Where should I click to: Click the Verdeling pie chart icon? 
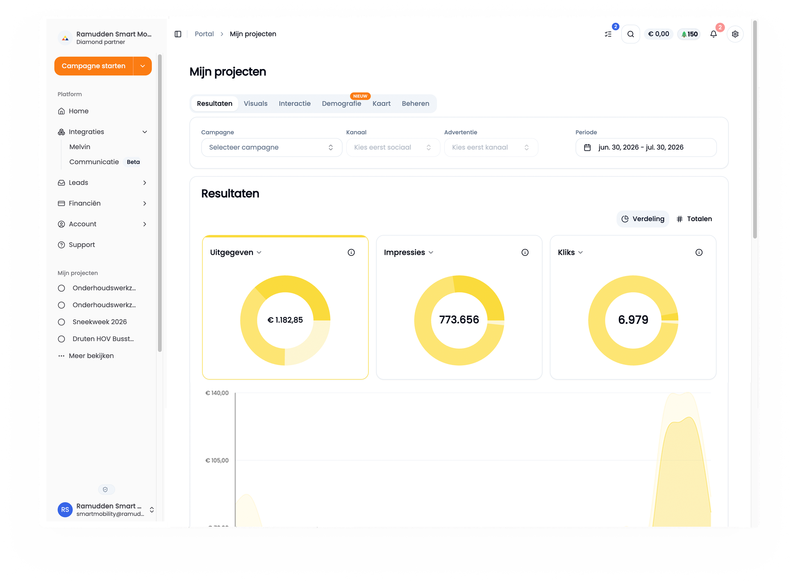[625, 219]
